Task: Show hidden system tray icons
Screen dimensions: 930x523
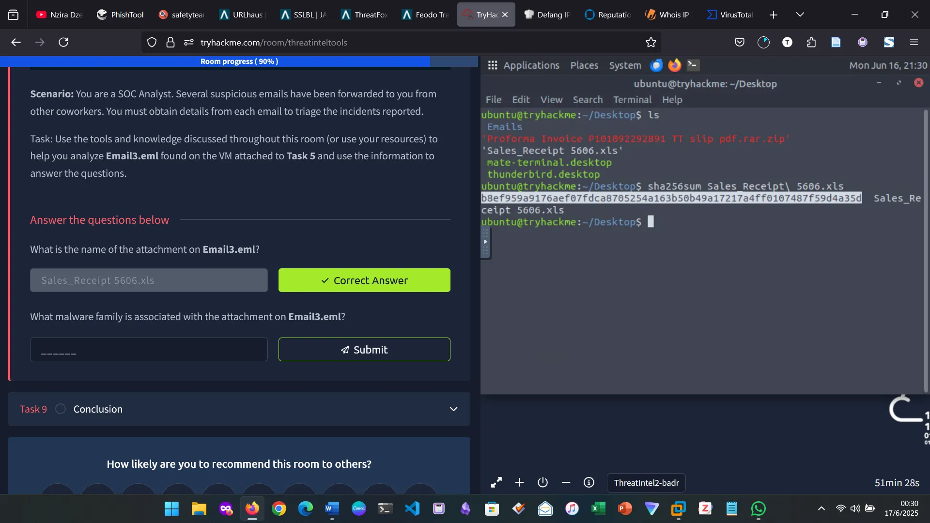Action: pyautogui.click(x=821, y=508)
